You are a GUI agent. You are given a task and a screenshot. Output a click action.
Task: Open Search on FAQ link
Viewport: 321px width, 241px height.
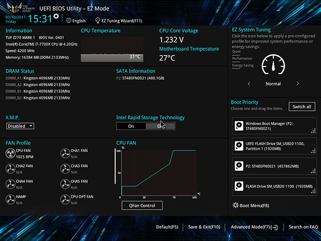pos(303,227)
